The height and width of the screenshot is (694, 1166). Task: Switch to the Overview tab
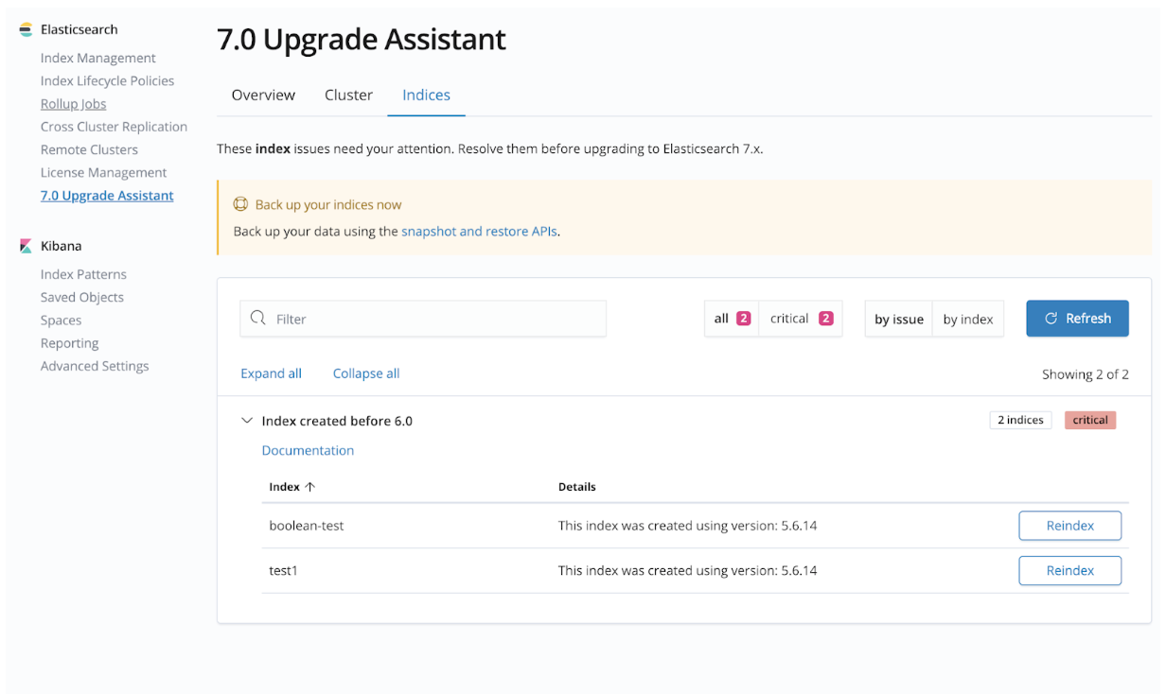point(263,95)
